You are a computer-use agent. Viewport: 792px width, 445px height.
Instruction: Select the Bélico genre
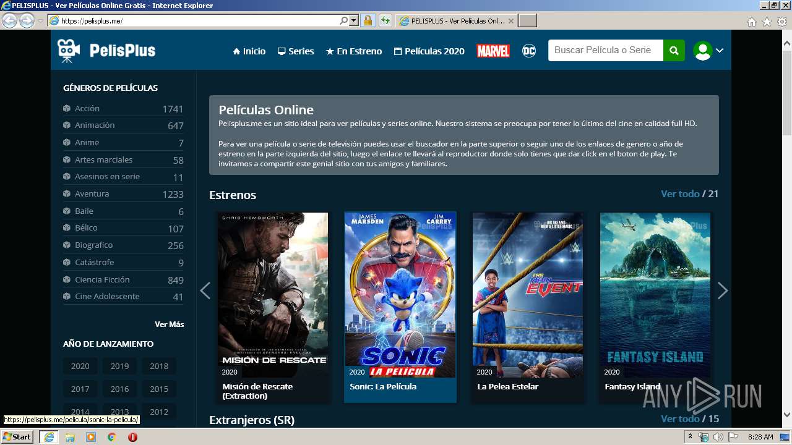click(123, 227)
